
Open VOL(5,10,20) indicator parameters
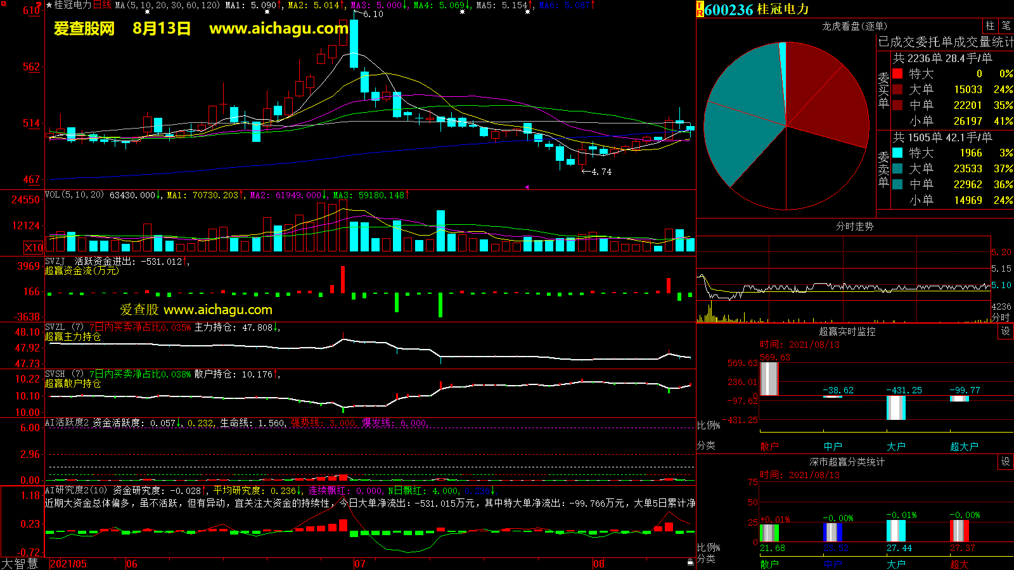click(x=74, y=195)
